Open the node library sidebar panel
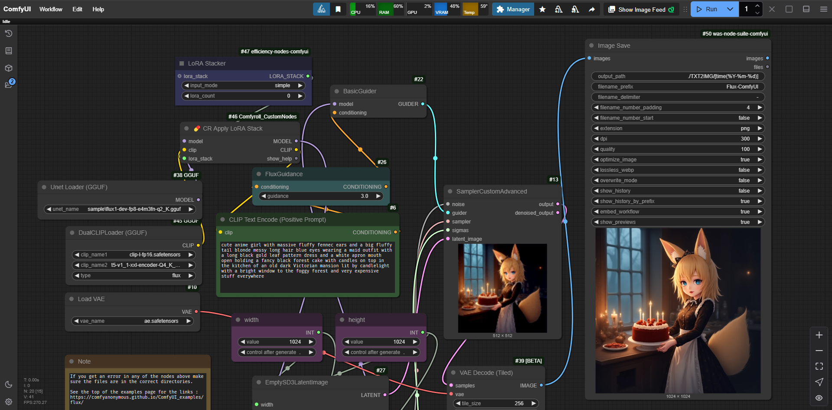The width and height of the screenshot is (832, 410). point(8,51)
